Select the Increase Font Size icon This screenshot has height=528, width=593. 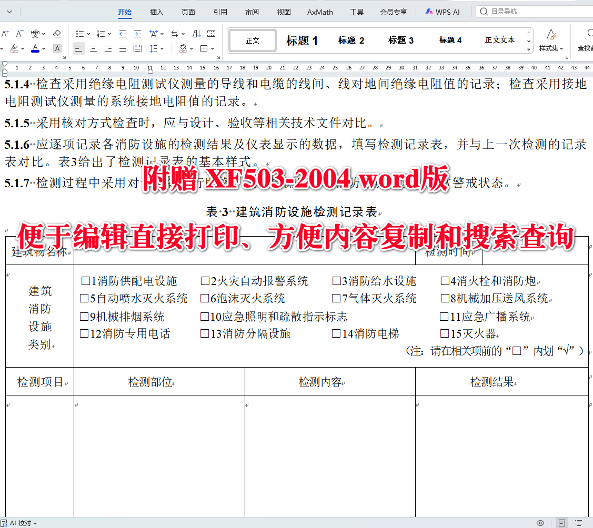click(5, 33)
